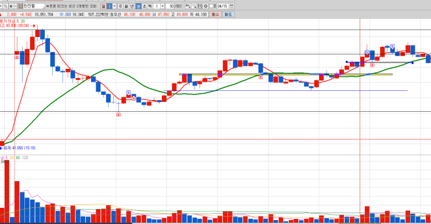Toggle the checkbox before the date field
This screenshot has height=224, width=431.
coord(211,6)
